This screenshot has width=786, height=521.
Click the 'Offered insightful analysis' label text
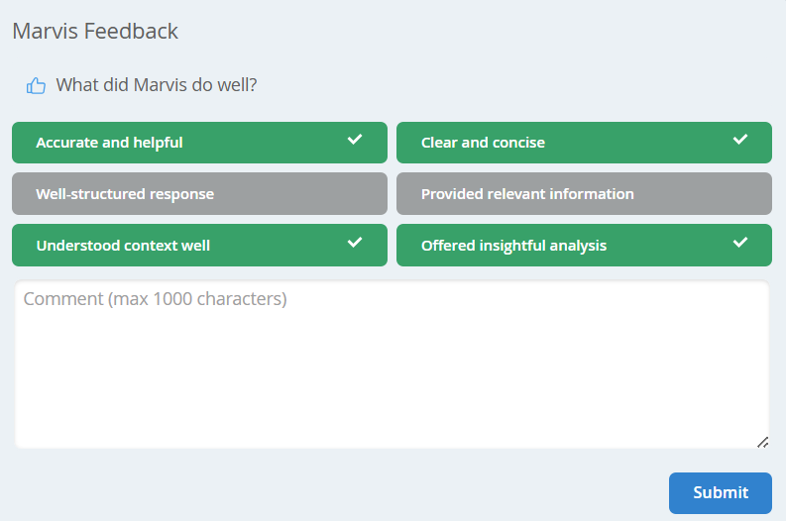tap(513, 246)
